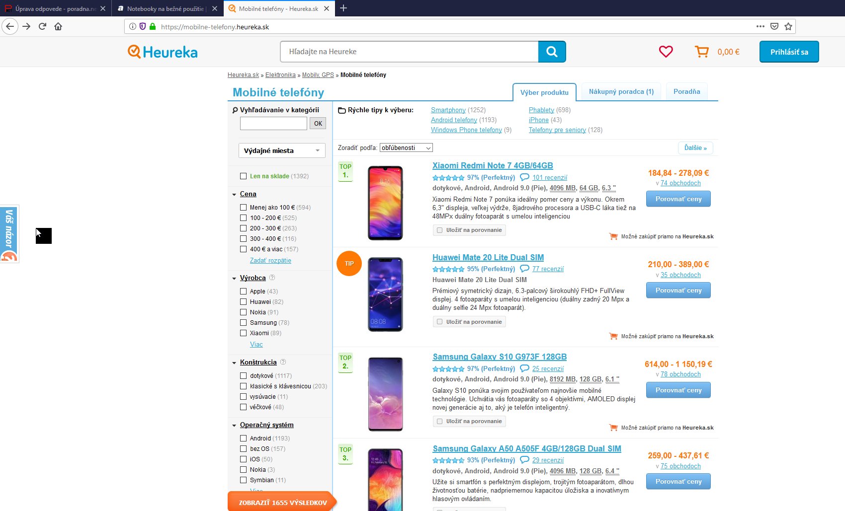The height and width of the screenshot is (511, 845).
Task: Check price filter Menej ako 100 €
Action: point(243,207)
